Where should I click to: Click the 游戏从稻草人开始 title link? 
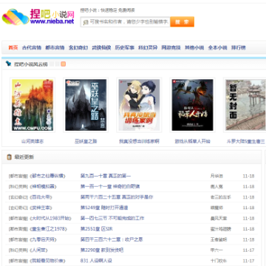pos(192,141)
